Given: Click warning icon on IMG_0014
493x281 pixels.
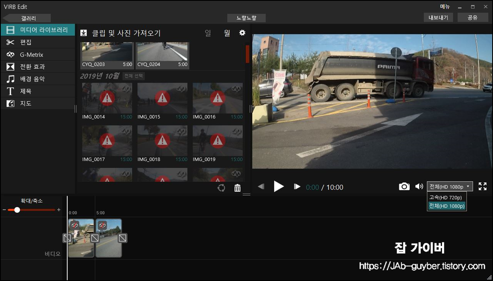Looking at the screenshot, I should click(108, 98).
